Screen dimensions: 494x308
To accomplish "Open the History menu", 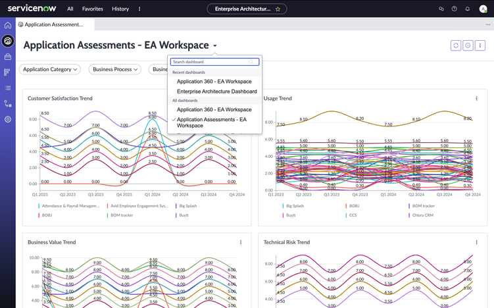I will tap(120, 9).
